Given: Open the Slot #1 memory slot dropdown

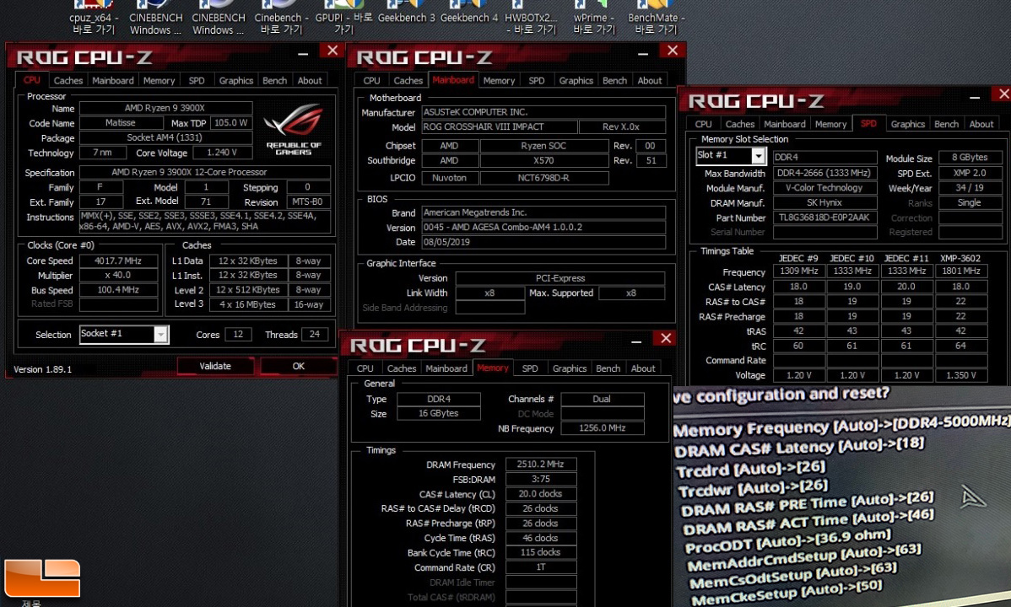Looking at the screenshot, I should coord(758,156).
